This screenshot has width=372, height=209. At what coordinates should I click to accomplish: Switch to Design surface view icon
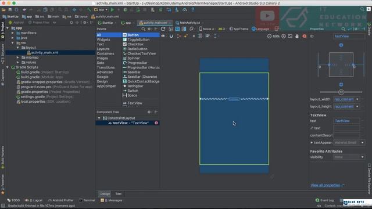tap(171, 29)
